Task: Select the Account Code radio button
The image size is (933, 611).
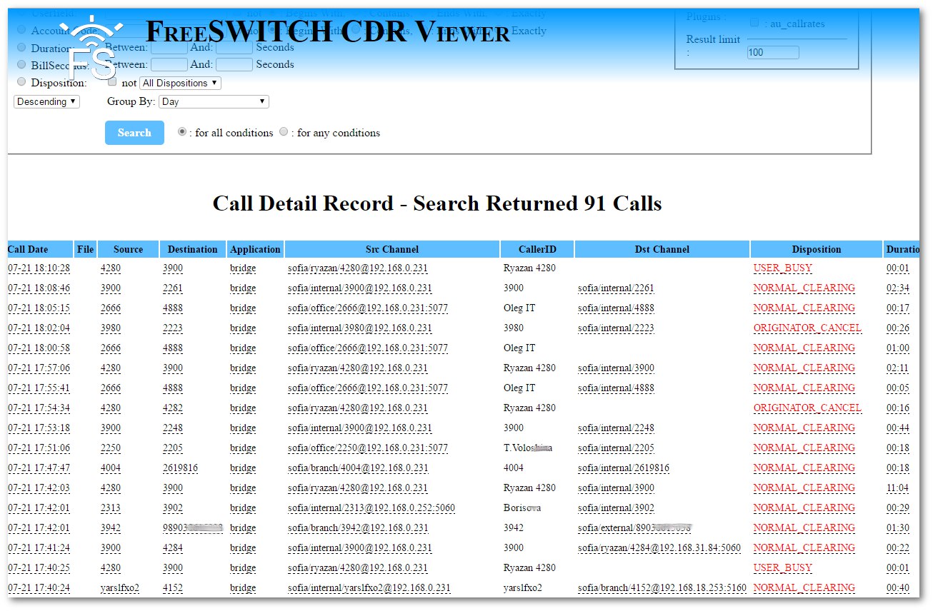Action: tap(21, 30)
